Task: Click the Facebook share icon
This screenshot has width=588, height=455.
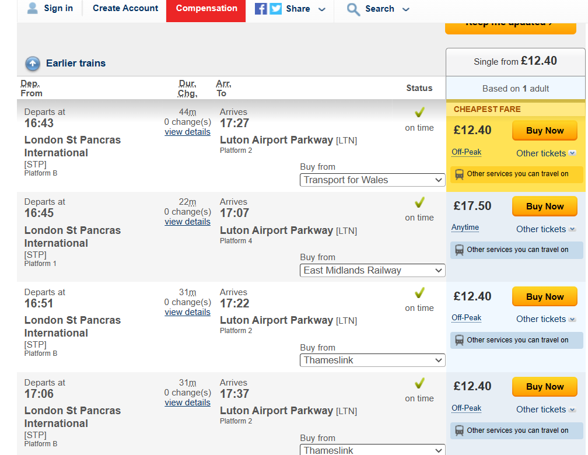Action: pyautogui.click(x=261, y=9)
